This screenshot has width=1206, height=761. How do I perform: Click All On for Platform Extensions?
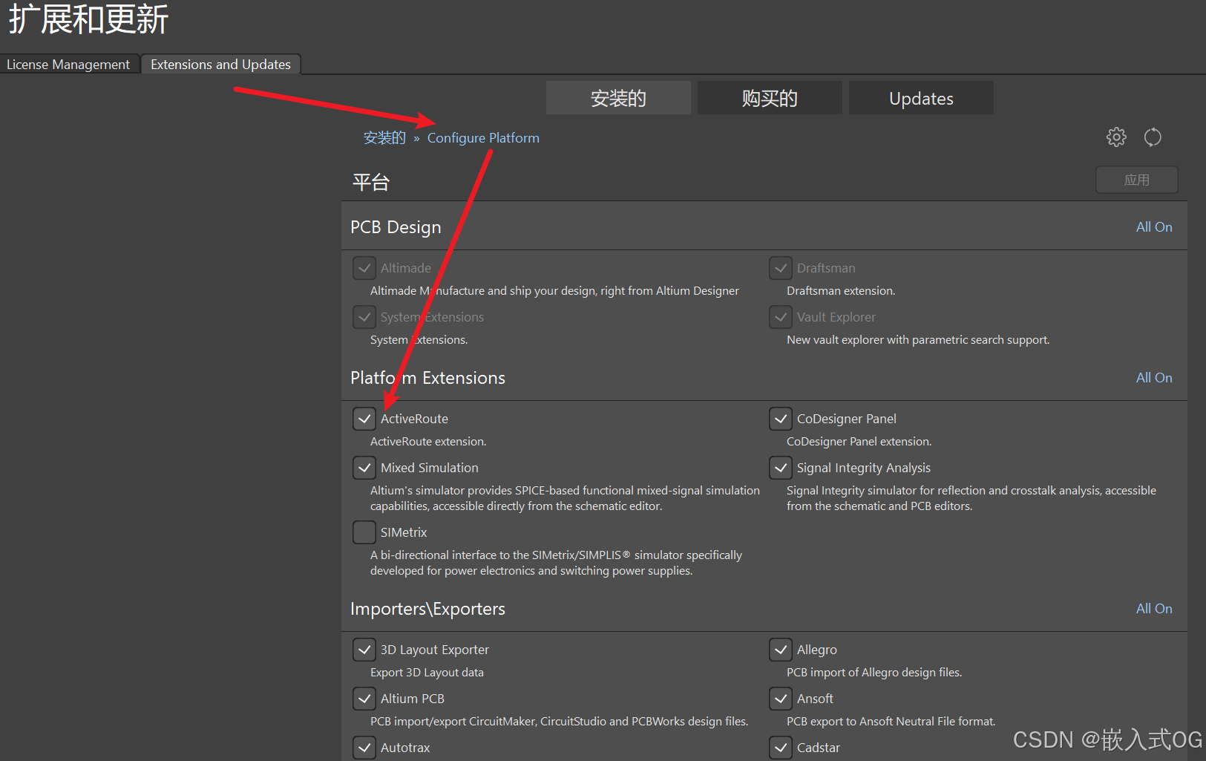pos(1154,378)
